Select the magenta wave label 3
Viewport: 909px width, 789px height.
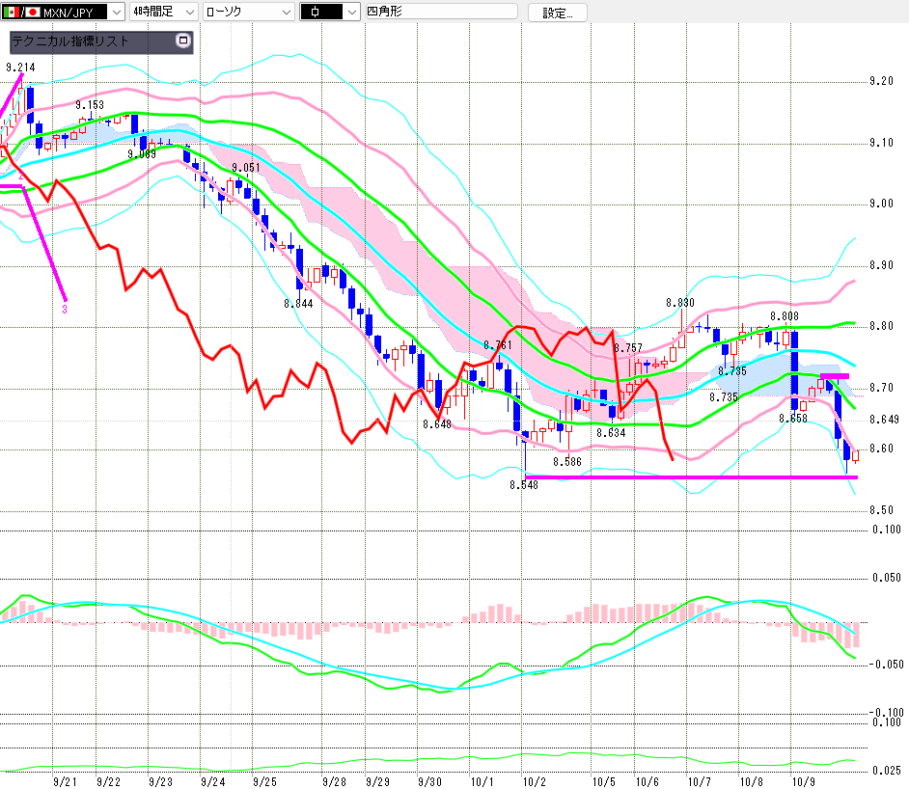click(65, 310)
